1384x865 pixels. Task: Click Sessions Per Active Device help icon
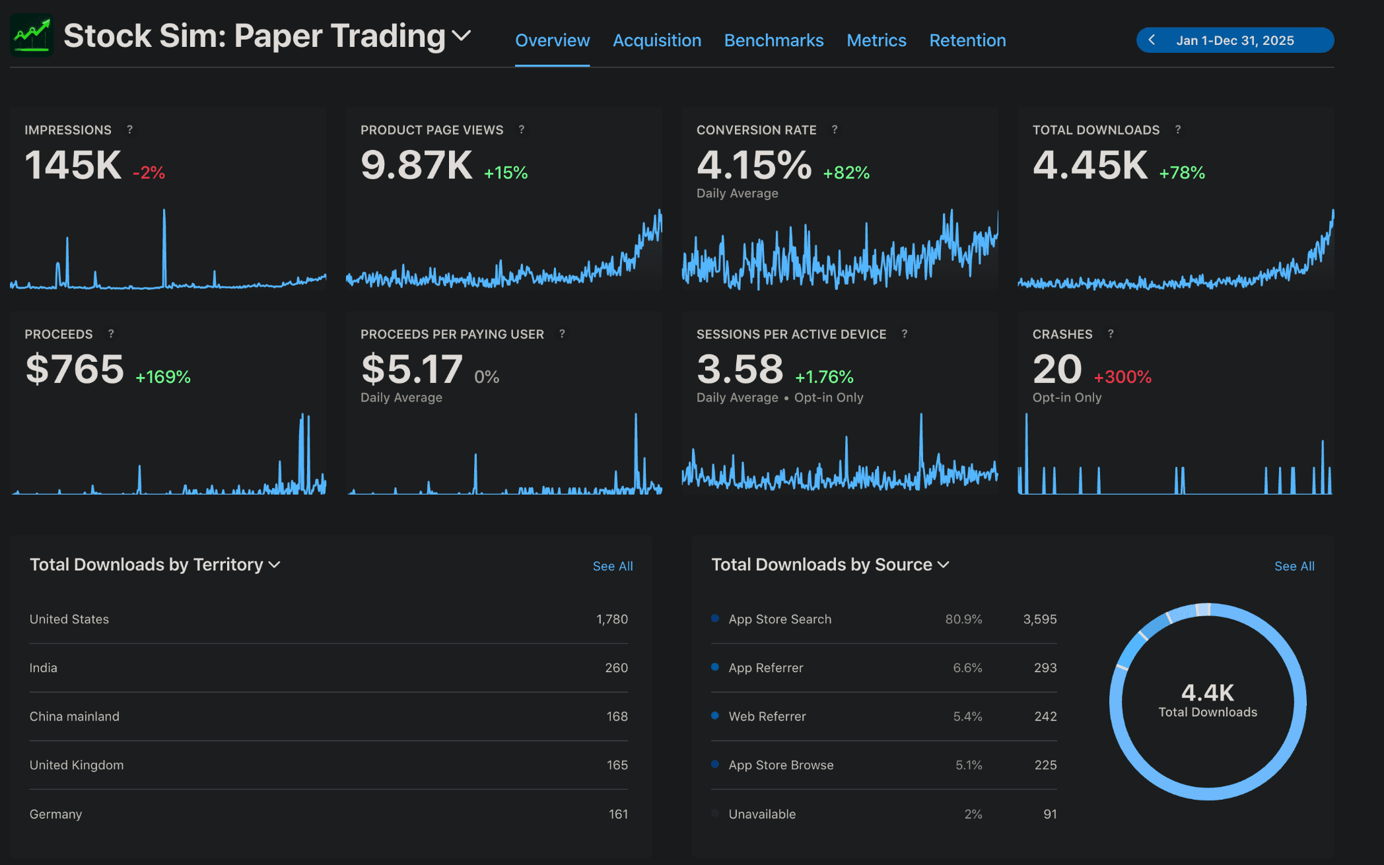click(905, 333)
